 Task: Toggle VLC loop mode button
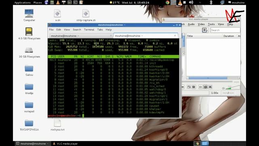(x=206, y=87)
